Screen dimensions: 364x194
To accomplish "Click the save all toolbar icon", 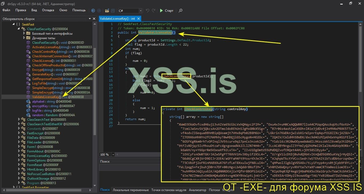I will pos(113,11).
